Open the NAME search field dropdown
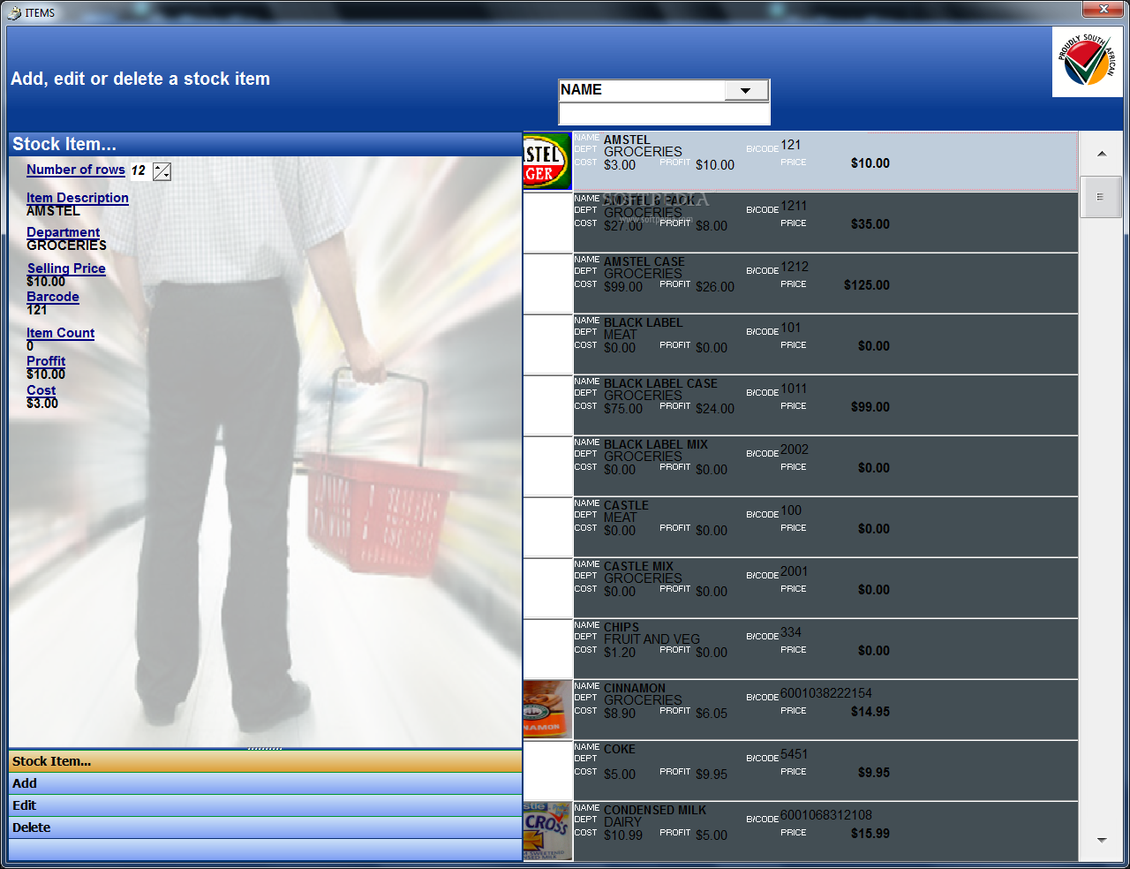This screenshot has width=1130, height=869. click(746, 90)
